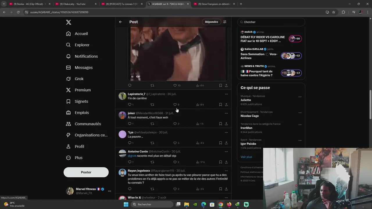Click the Emplois briefcase icon
The width and height of the screenshot is (372, 209).
coord(68,113)
